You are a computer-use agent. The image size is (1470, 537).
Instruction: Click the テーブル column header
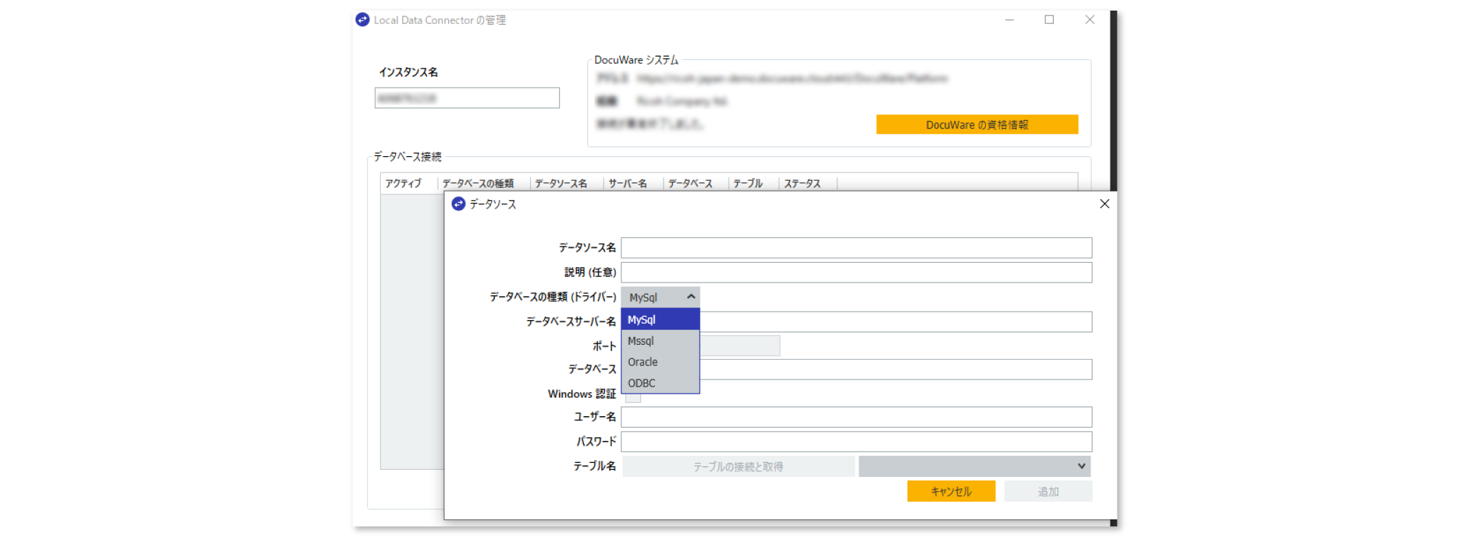click(x=753, y=184)
